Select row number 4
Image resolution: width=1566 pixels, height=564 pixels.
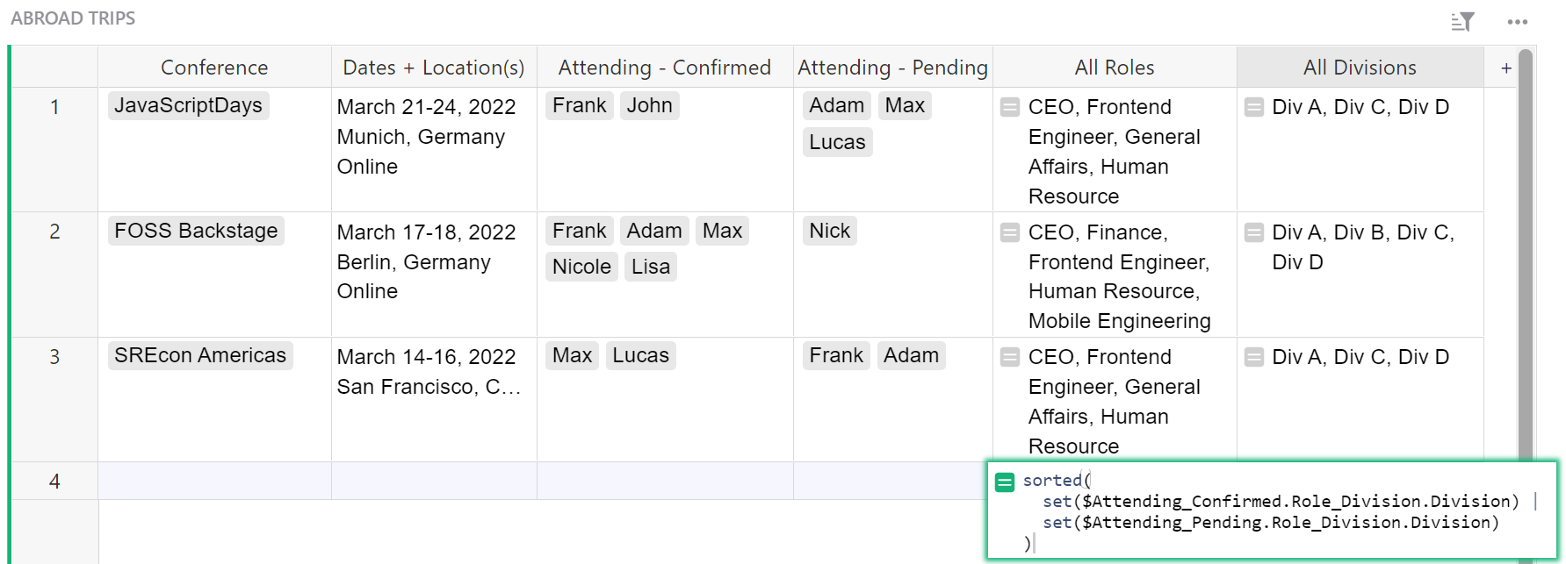[54, 482]
